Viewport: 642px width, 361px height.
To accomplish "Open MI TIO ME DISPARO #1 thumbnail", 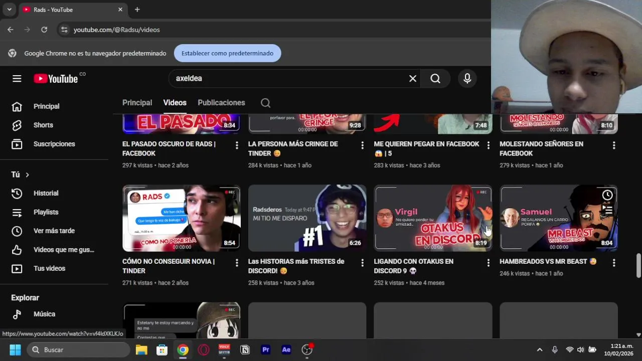I will coord(307,219).
